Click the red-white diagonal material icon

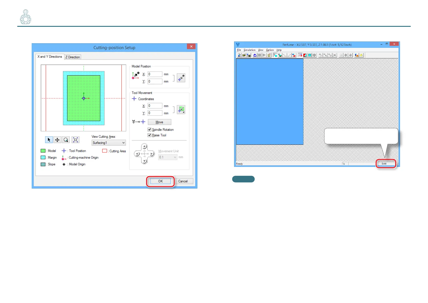305,55
